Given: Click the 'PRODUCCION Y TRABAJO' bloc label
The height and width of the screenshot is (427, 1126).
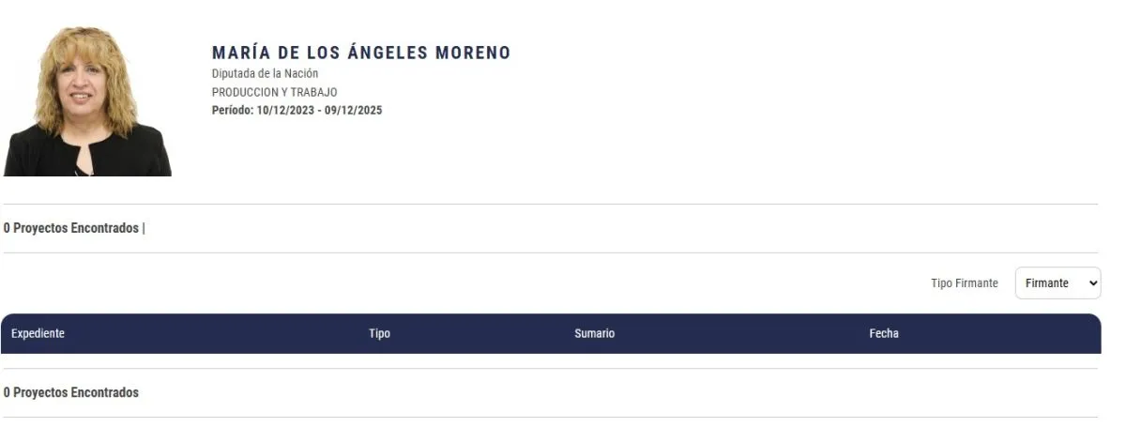Looking at the screenshot, I should (x=274, y=92).
